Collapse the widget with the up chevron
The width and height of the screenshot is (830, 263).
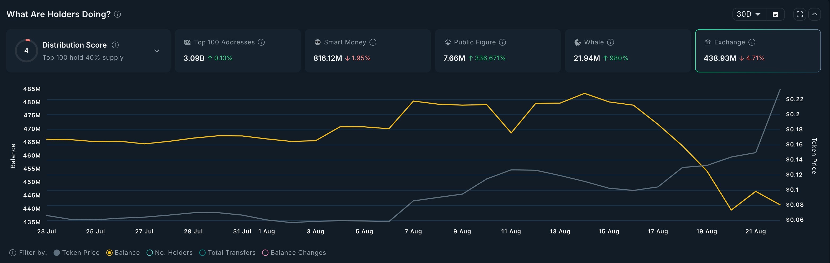click(815, 14)
